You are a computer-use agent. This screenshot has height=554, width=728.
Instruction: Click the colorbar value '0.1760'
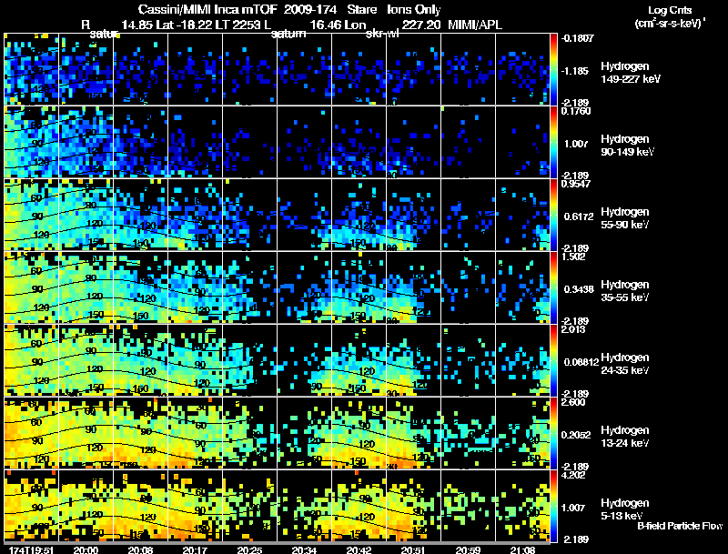click(576, 111)
